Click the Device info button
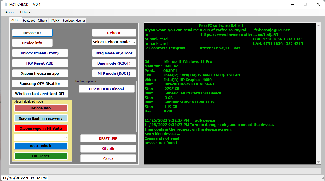 coord(32,43)
